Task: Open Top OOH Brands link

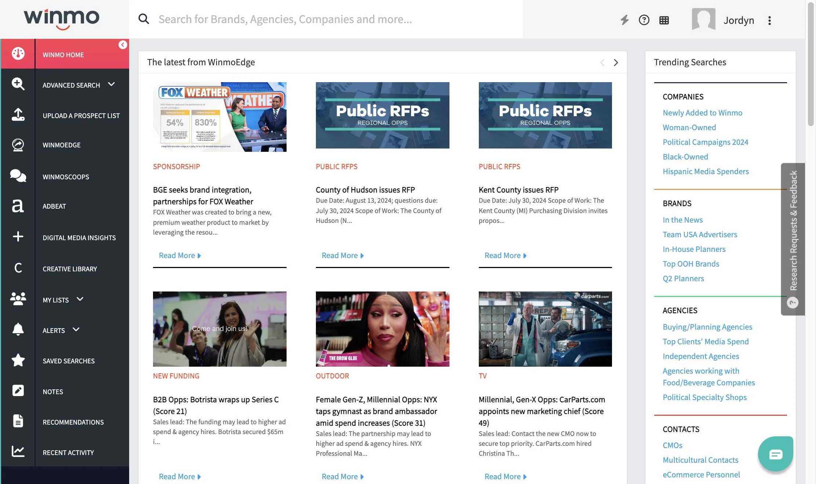Action: 691,264
